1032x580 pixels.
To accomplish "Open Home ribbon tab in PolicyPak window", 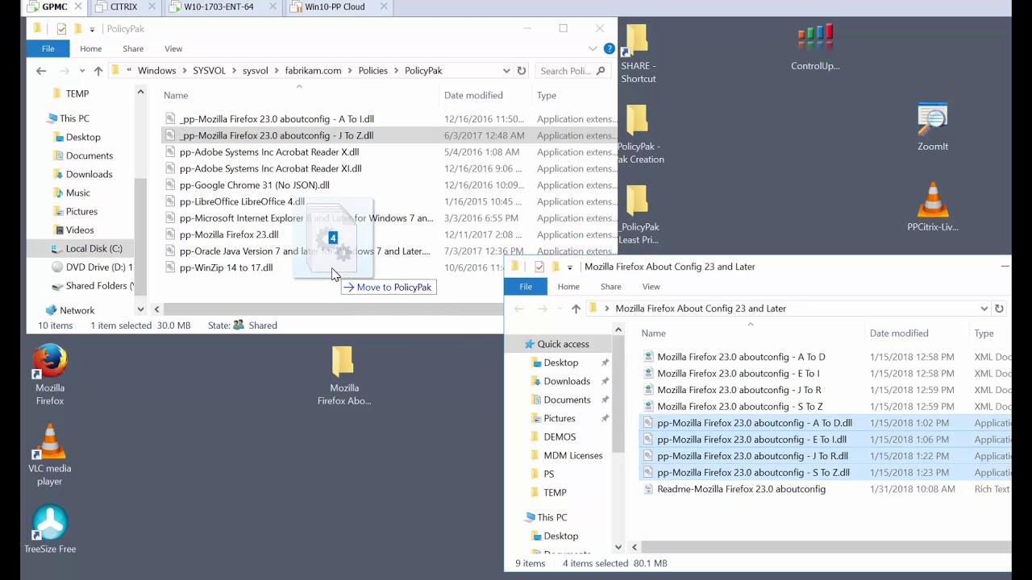I will (91, 49).
